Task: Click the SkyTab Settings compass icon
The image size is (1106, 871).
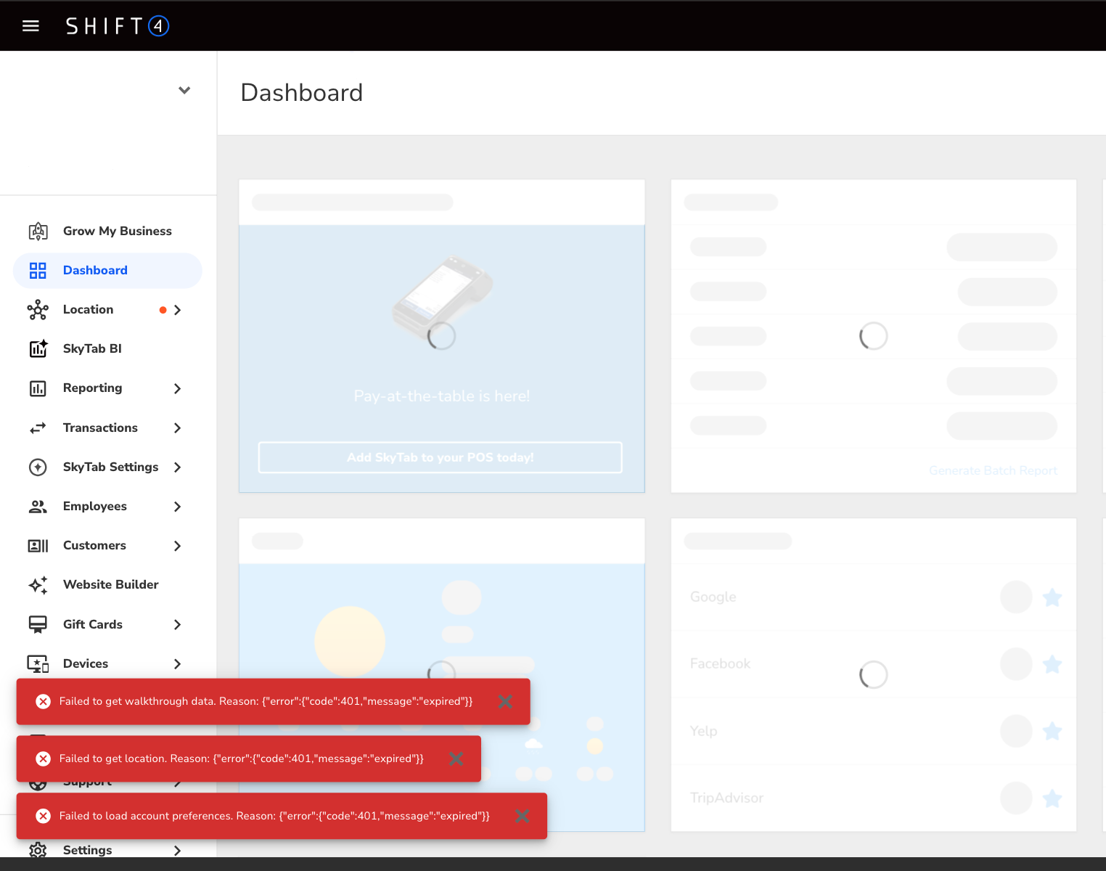Action: coord(38,467)
